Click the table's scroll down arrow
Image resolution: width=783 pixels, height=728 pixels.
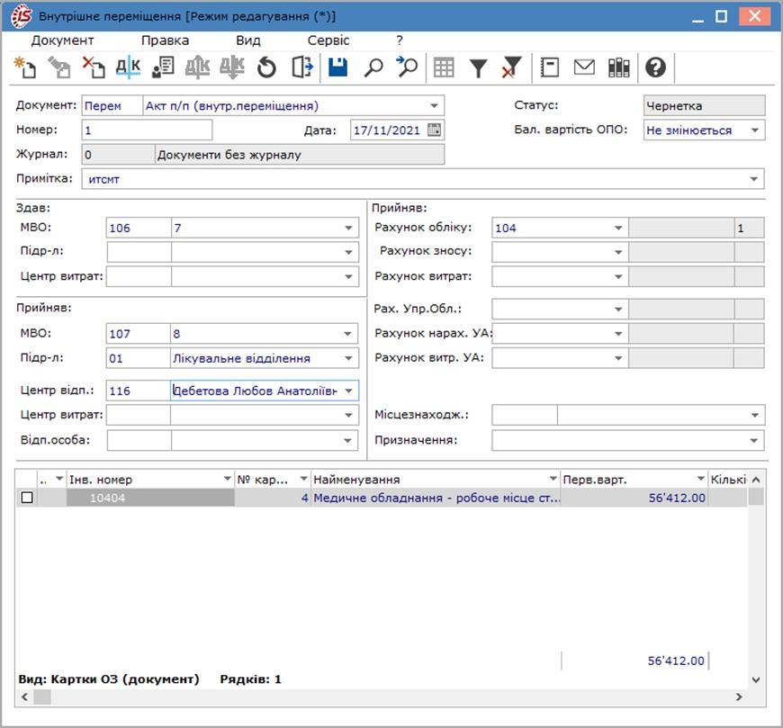click(x=756, y=679)
